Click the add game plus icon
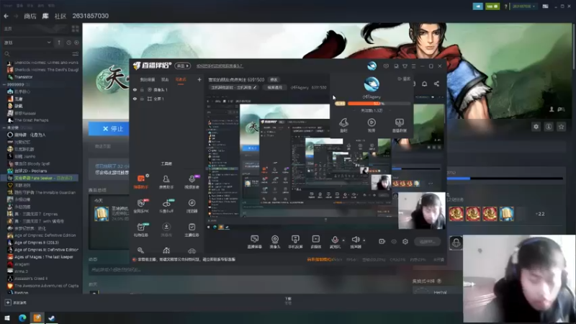The width and height of the screenshot is (576, 324). pos(8,302)
